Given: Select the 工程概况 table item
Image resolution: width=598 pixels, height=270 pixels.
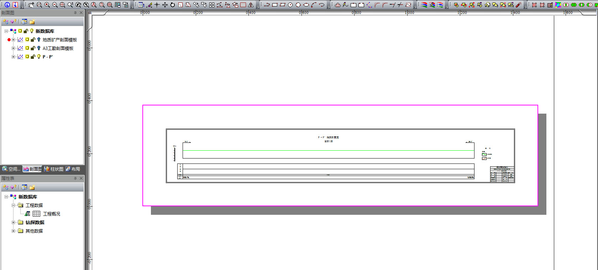Looking at the screenshot, I should pyautogui.click(x=52, y=214).
